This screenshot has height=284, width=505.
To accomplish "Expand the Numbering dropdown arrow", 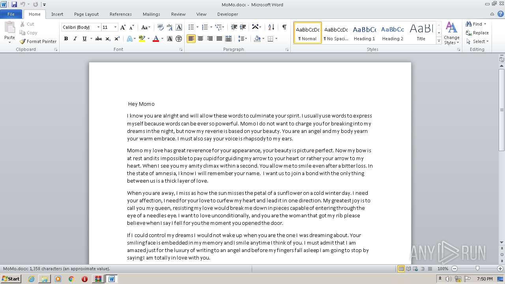I will click(211, 27).
